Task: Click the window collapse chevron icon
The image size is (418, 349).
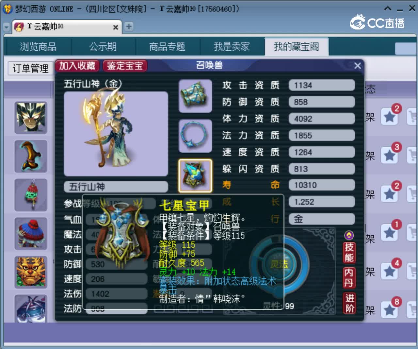Action: 388,9
